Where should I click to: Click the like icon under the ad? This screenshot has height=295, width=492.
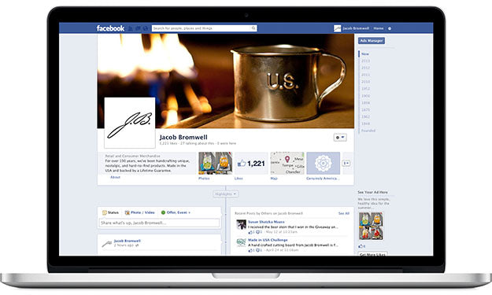click(361, 246)
